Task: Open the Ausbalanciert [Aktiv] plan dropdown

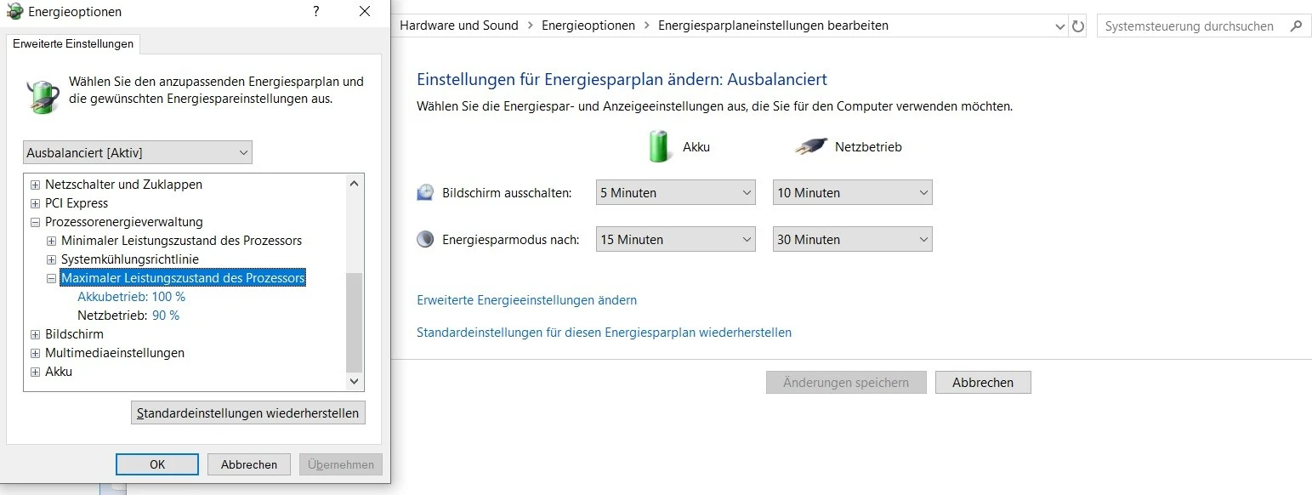Action: [138, 153]
